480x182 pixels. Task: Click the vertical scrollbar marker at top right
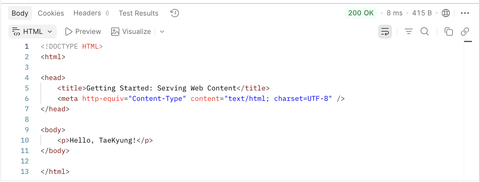pos(468,41)
